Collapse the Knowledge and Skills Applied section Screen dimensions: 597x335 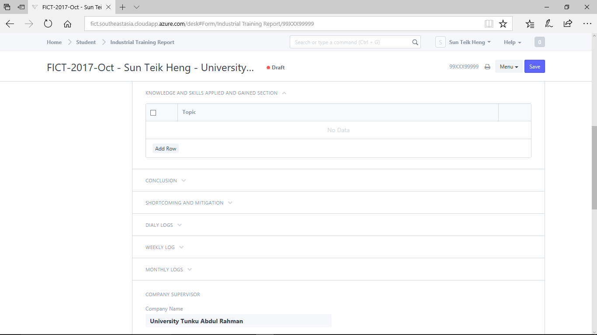click(x=216, y=93)
